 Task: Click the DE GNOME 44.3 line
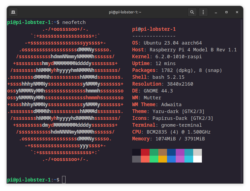[152, 91]
